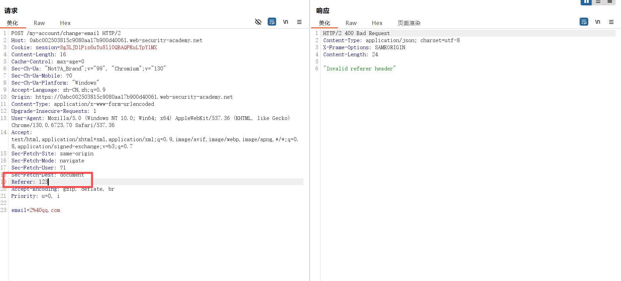Toggle word wrap in the request panel
The height and width of the screenshot is (281, 621).
pos(272,22)
